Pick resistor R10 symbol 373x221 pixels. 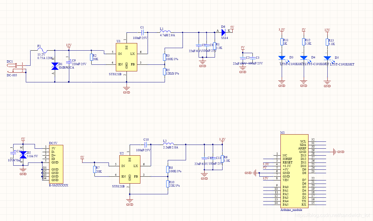click(x=168, y=184)
